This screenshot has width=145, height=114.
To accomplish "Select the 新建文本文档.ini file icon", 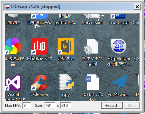I will click(x=91, y=47).
